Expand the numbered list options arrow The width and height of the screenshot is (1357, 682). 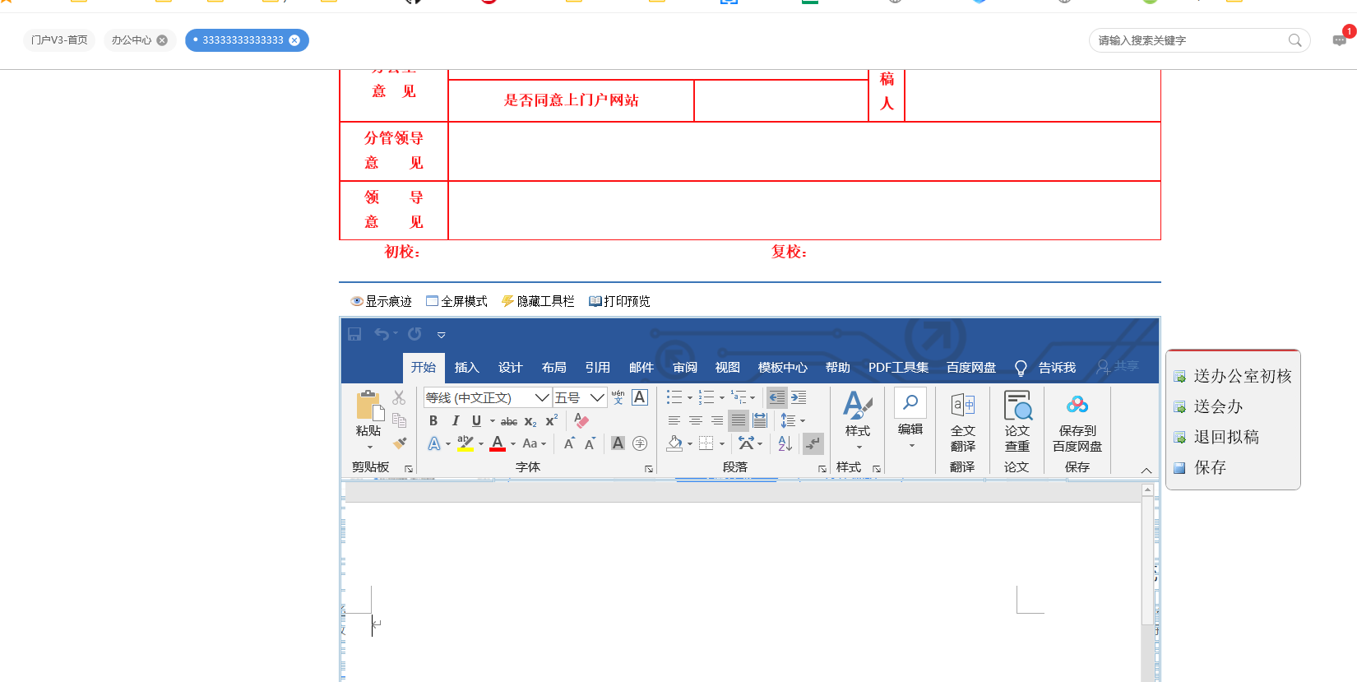(722, 398)
